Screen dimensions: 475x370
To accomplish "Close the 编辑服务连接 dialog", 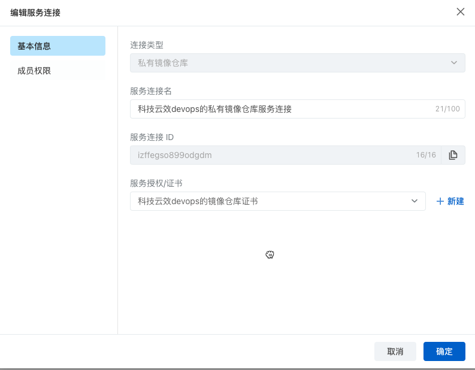I will (x=461, y=12).
